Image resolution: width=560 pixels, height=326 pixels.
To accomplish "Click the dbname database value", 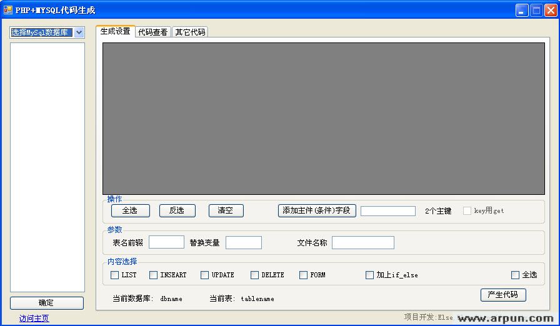I will [x=171, y=299].
